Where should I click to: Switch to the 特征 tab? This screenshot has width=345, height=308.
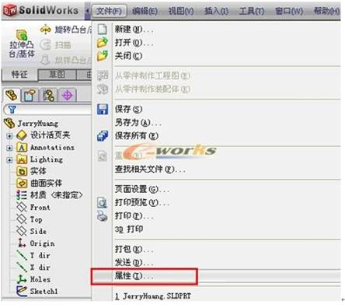tap(19, 75)
